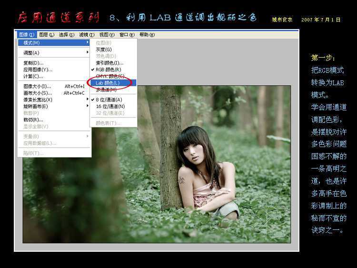This screenshot has width=357, height=268.
Task: Choose 应用图像(Y)... command
Action: click(x=54, y=69)
